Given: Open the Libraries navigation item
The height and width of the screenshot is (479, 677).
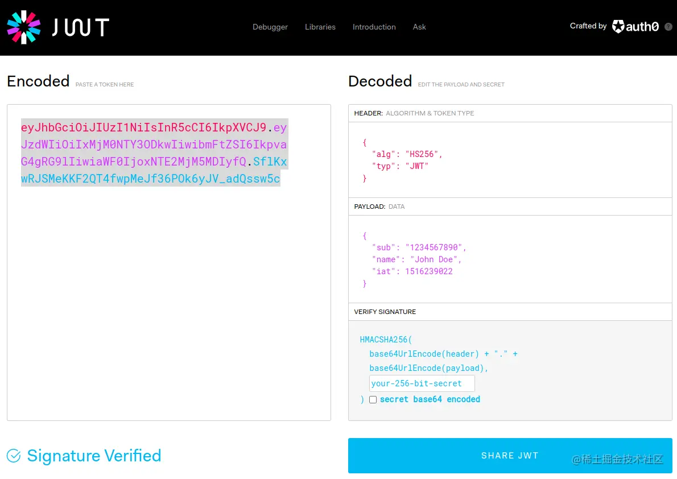Looking at the screenshot, I should point(320,27).
